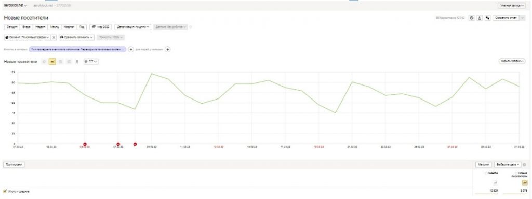This screenshot has width=532, height=199.
Task: Open the мар 2022 date picker
Action: 101,27
